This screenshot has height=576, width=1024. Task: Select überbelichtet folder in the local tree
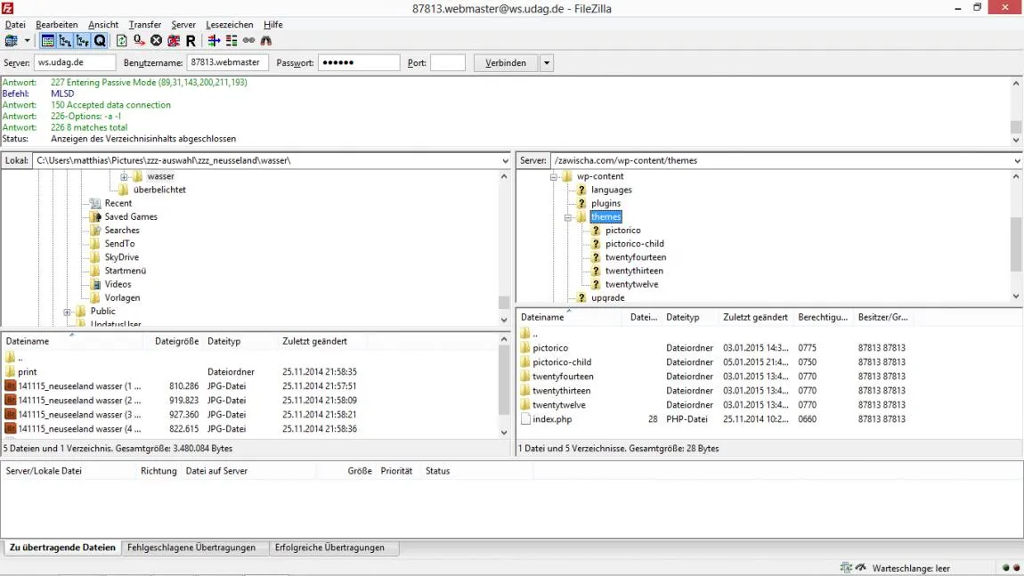point(159,190)
